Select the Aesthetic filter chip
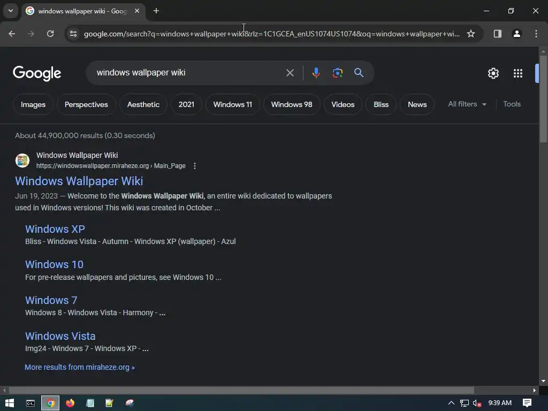This screenshot has height=411, width=548. (x=143, y=104)
